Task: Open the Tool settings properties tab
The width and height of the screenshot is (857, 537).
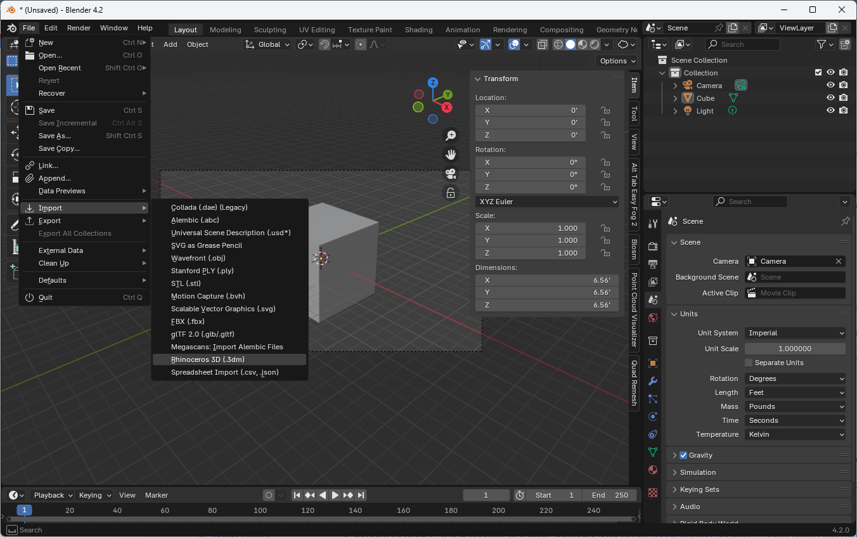Action: click(653, 223)
